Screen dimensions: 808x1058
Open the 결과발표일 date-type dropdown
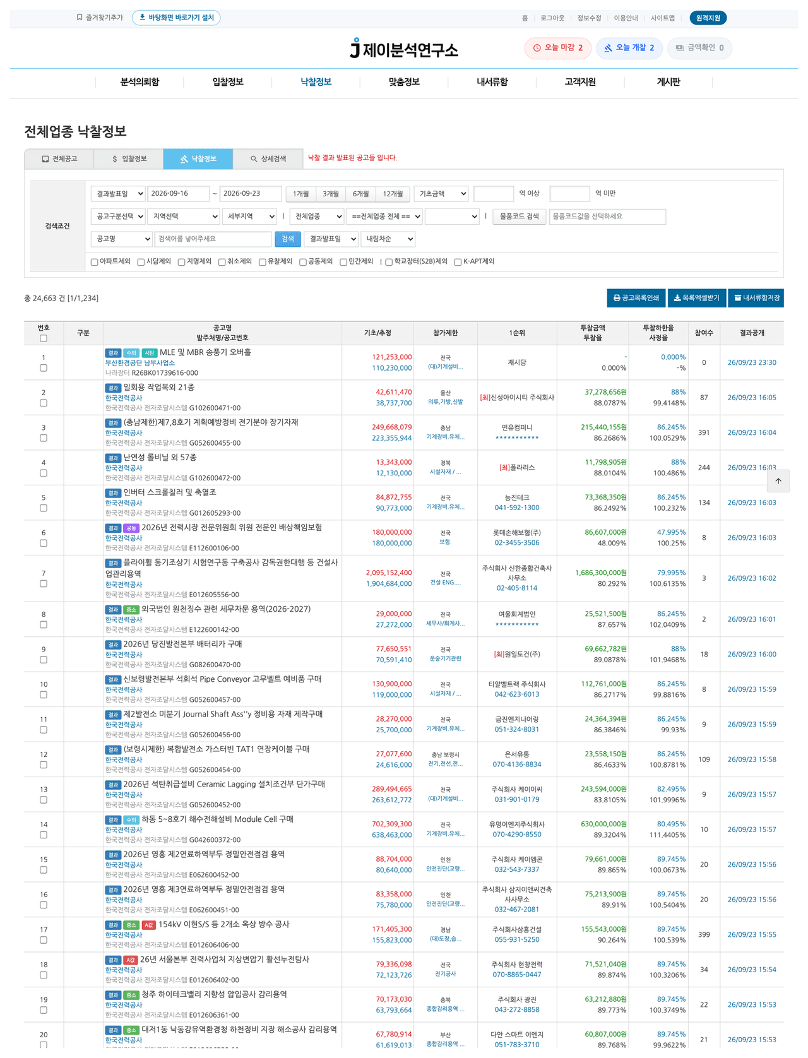(x=118, y=194)
